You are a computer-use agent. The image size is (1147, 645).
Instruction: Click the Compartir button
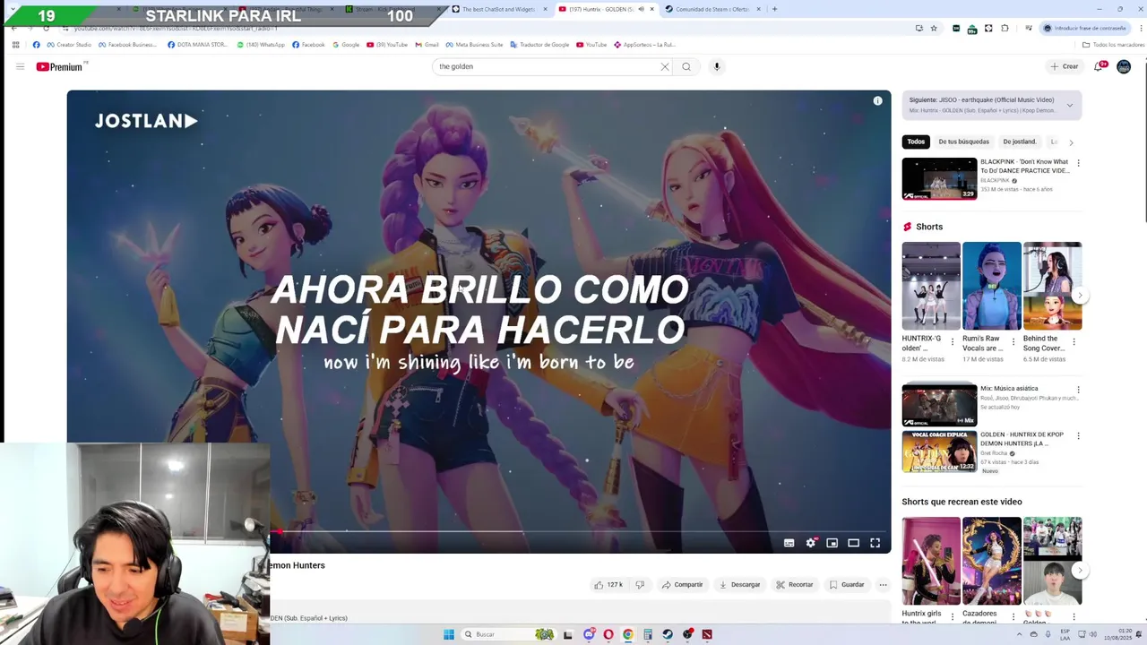(682, 585)
